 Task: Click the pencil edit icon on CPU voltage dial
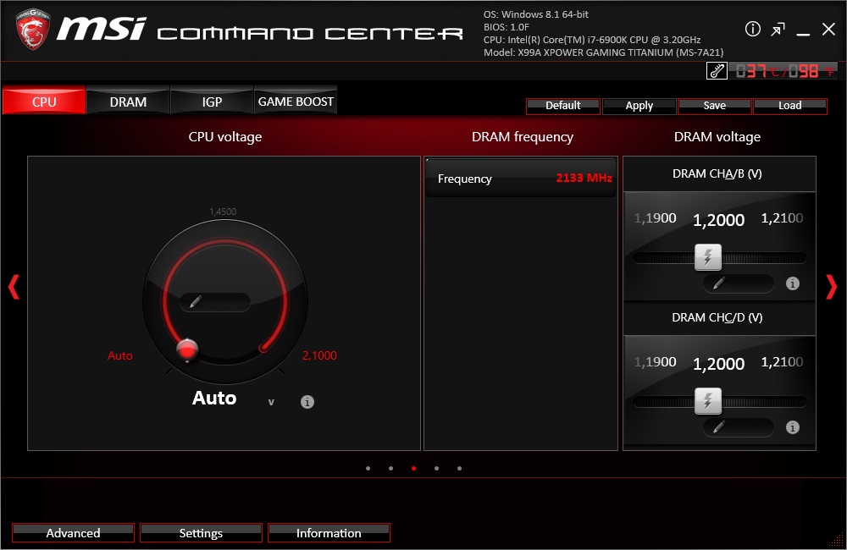(196, 301)
